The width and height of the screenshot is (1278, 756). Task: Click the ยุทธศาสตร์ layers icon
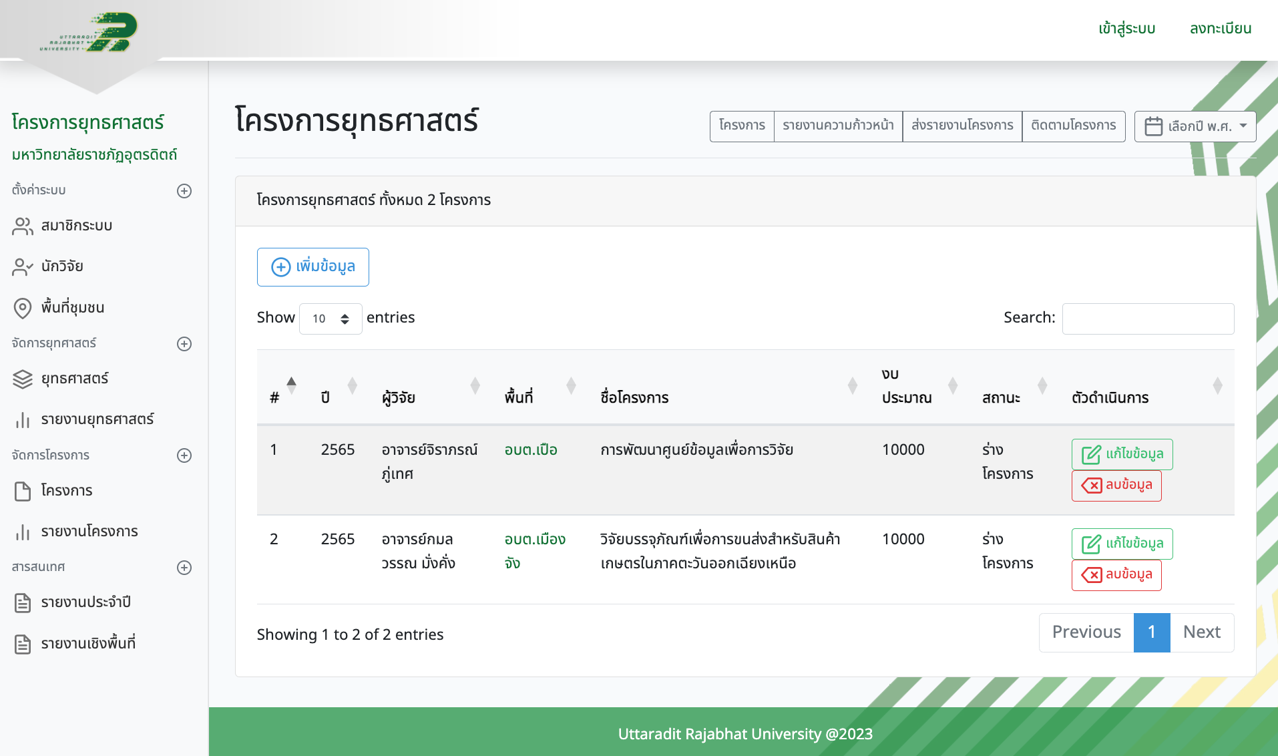(22, 379)
